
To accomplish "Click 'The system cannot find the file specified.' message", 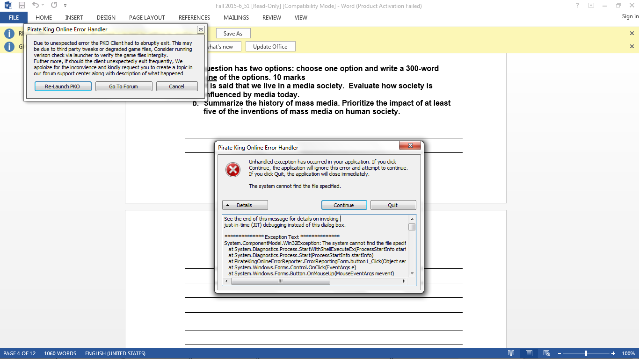I will 295,186.
